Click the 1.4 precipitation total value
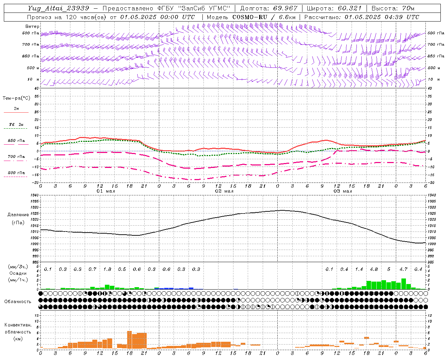The height and width of the screenshot is (356, 446). [x=359, y=269]
